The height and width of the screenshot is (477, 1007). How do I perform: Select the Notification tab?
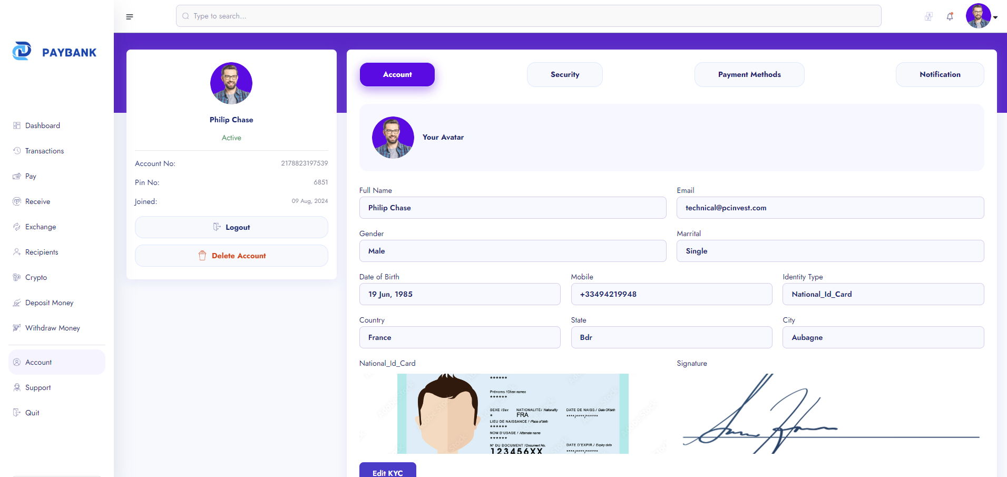tap(940, 74)
